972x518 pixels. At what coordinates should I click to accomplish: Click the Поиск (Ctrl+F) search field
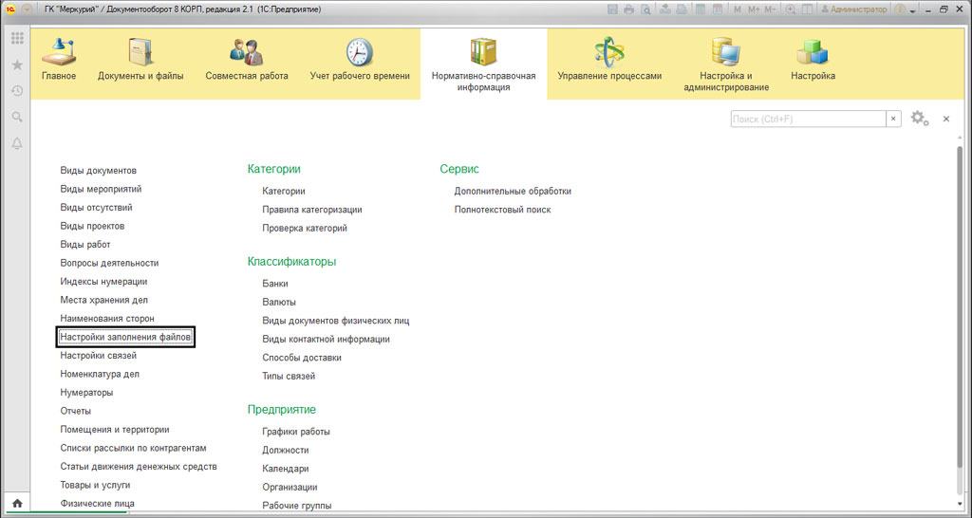[x=807, y=119]
